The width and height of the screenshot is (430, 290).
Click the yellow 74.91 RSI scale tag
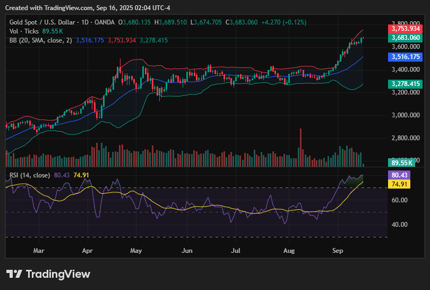(x=399, y=184)
